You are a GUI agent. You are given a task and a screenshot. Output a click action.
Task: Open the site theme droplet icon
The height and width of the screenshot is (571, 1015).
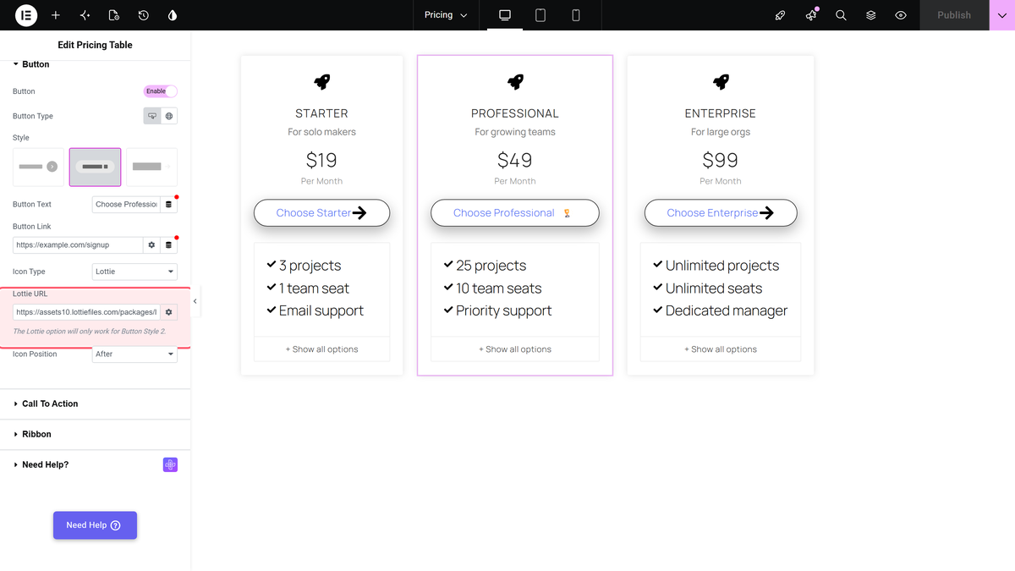coord(173,15)
